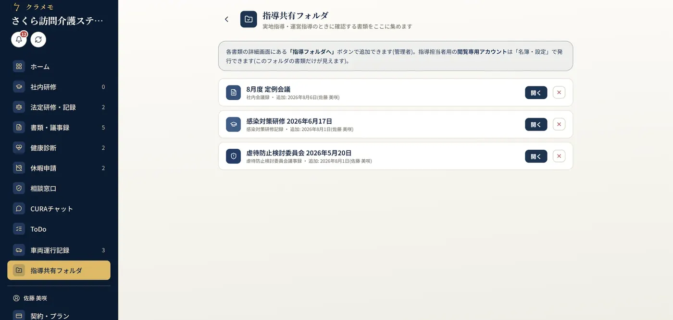Open CURAチャット in the sidebar
The image size is (673, 320).
point(59,209)
